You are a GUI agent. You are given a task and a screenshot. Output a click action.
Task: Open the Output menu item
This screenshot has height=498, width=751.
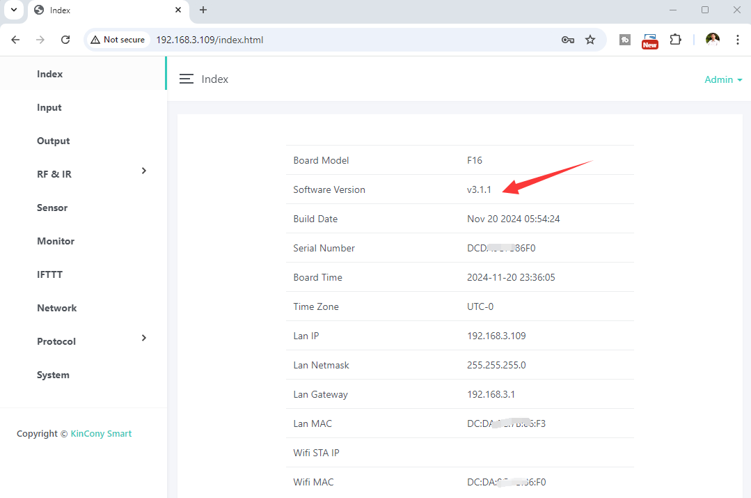[x=54, y=141]
